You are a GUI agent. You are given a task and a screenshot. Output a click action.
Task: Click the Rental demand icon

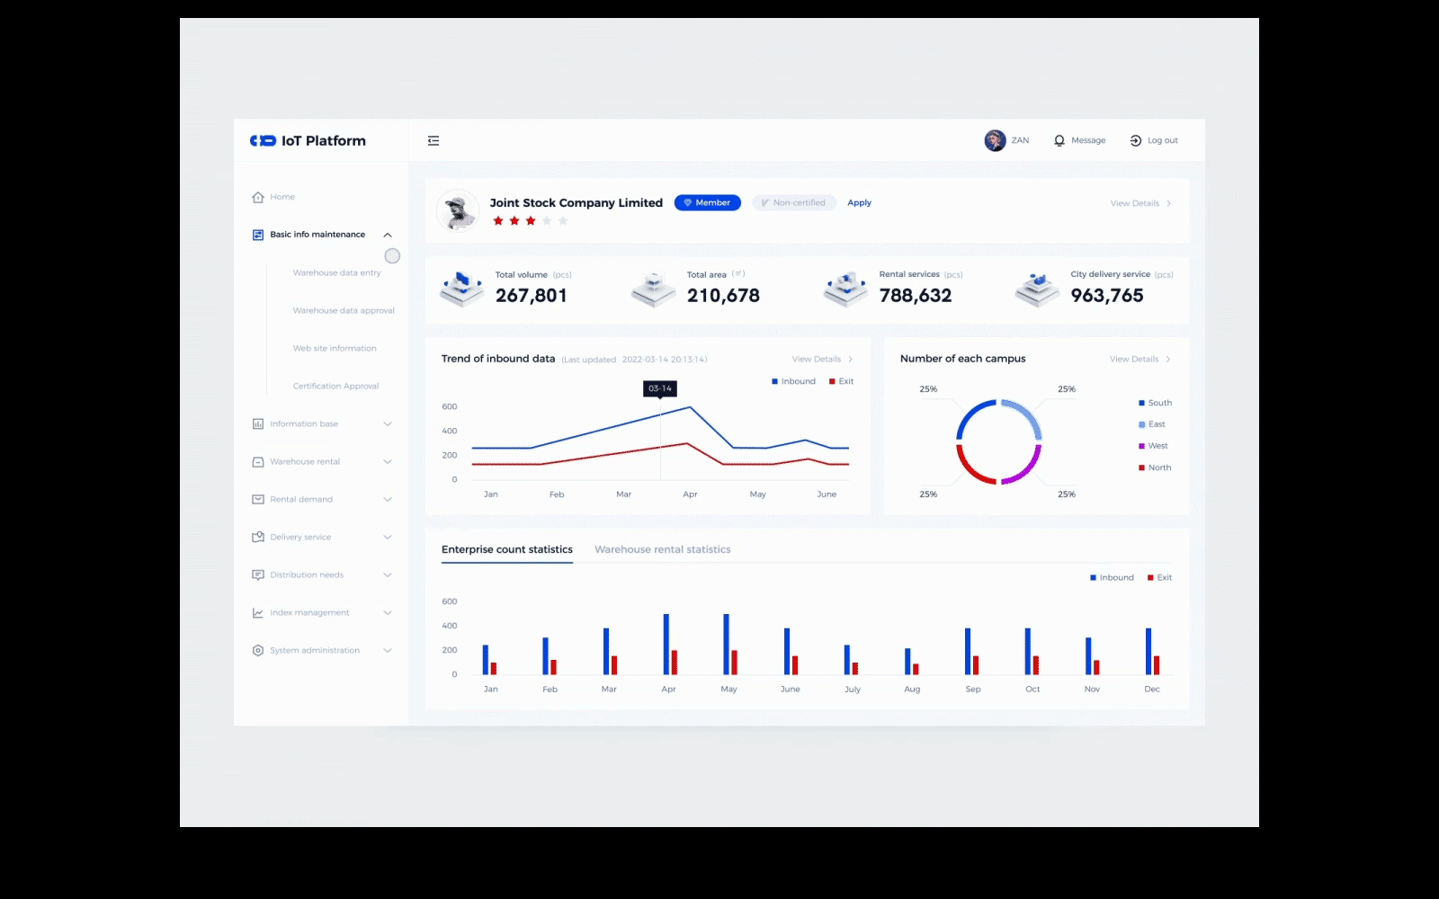[258, 499]
